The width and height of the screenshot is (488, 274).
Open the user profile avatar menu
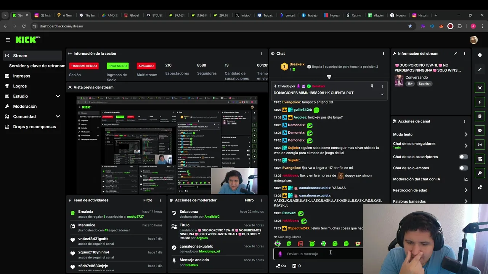point(474,40)
